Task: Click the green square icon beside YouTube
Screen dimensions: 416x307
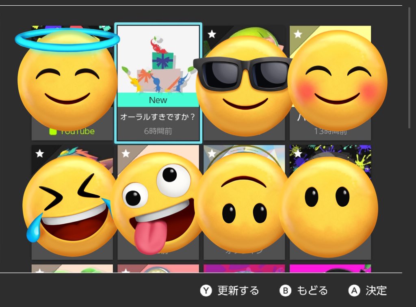Action: coord(53,132)
